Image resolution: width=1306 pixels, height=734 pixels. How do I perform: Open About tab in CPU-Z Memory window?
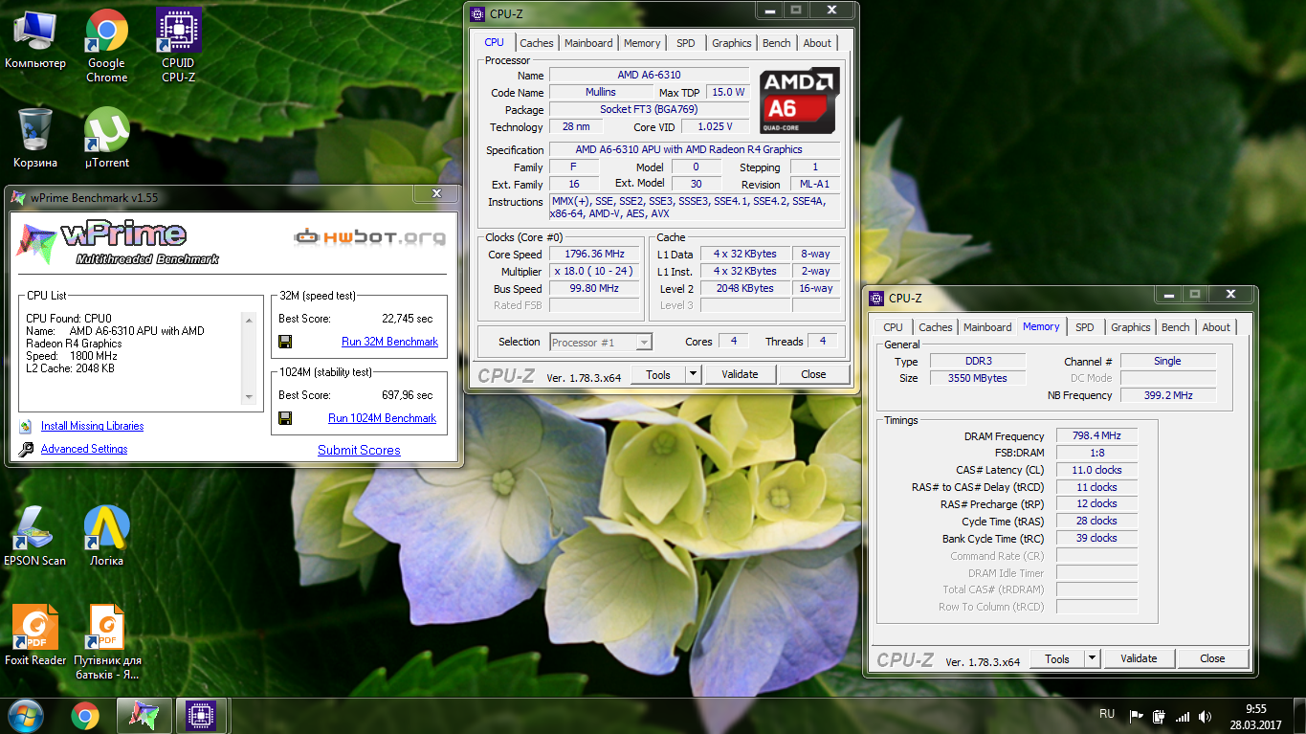(x=1216, y=327)
